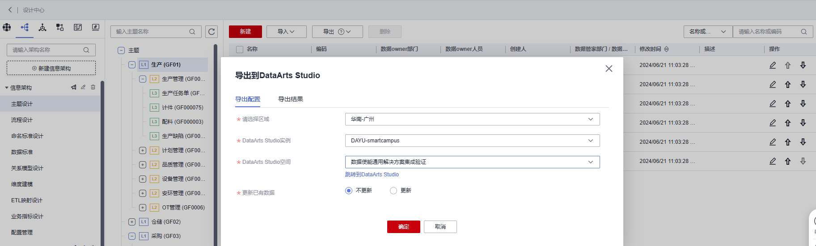This screenshot has height=246, width=816.
Task: Click greyed move-up arrow in first table row
Action: [788, 65]
